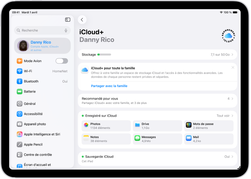Select the Accessibilité icon
The image size is (251, 179).
click(19, 114)
